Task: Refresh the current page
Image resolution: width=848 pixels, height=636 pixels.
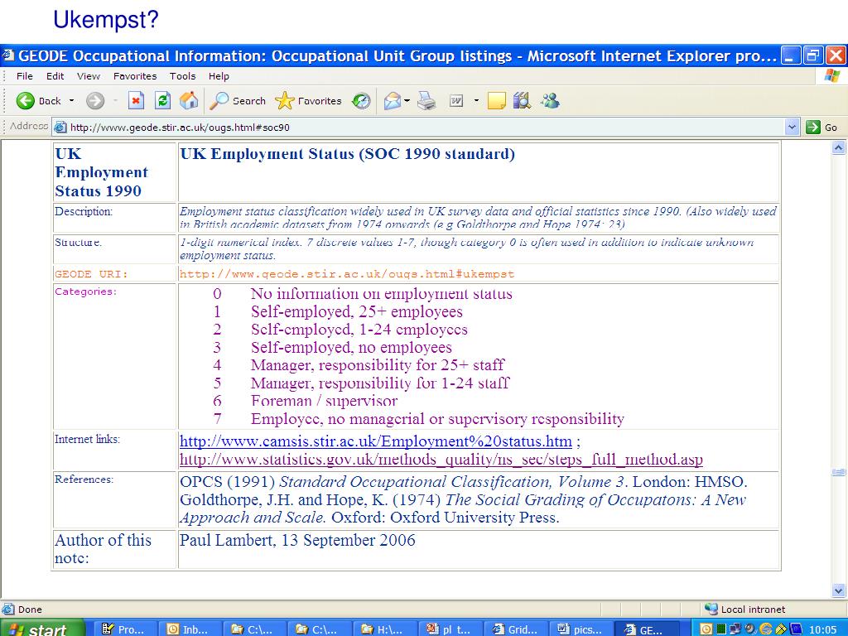Action: (x=163, y=101)
